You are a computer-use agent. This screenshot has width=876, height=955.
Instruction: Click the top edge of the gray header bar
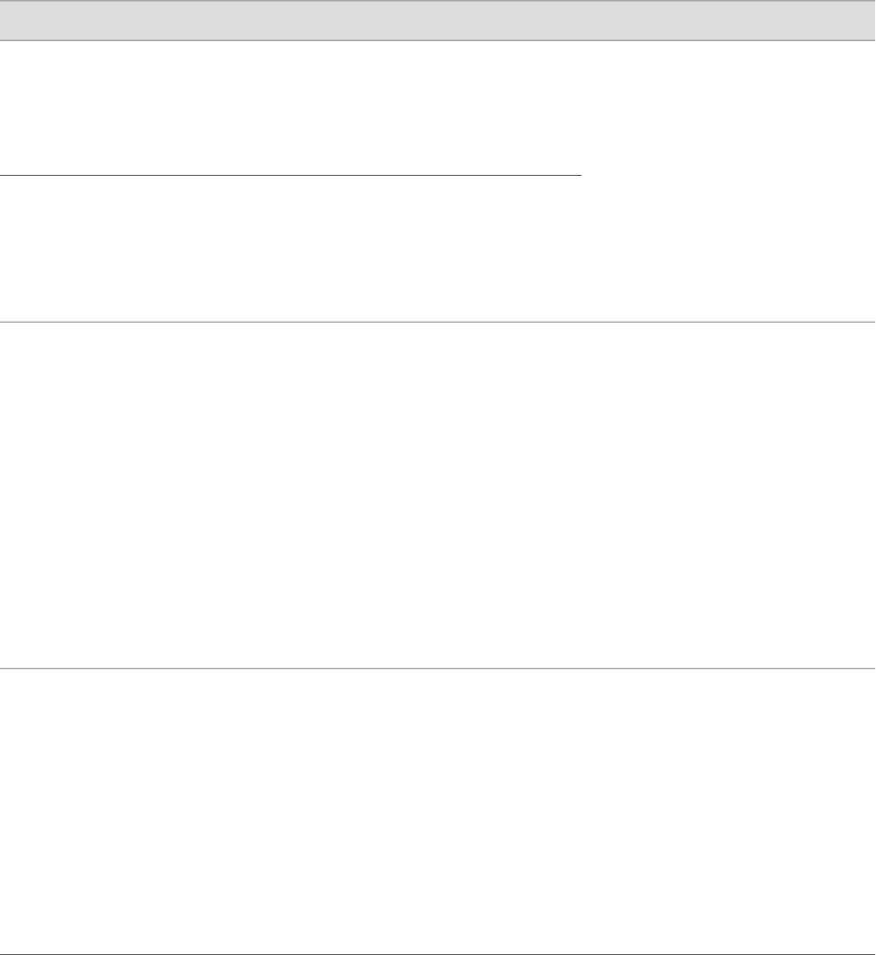coord(438,1)
